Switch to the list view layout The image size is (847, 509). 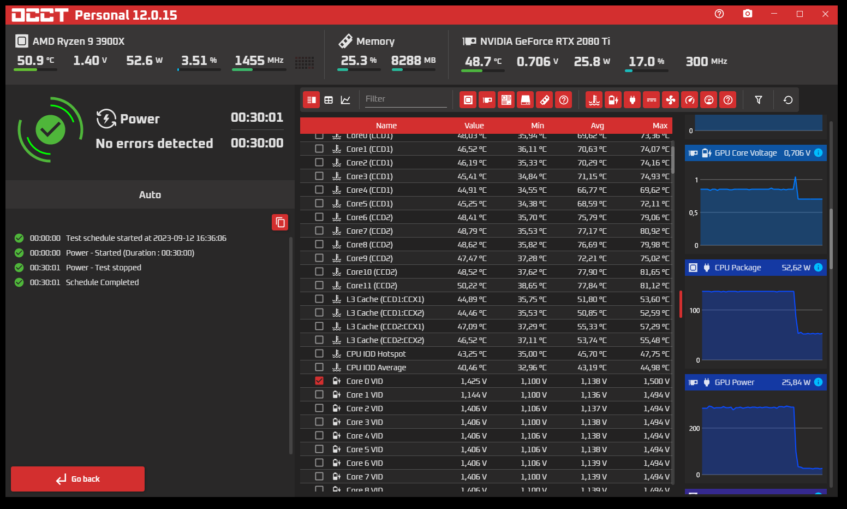coord(311,100)
